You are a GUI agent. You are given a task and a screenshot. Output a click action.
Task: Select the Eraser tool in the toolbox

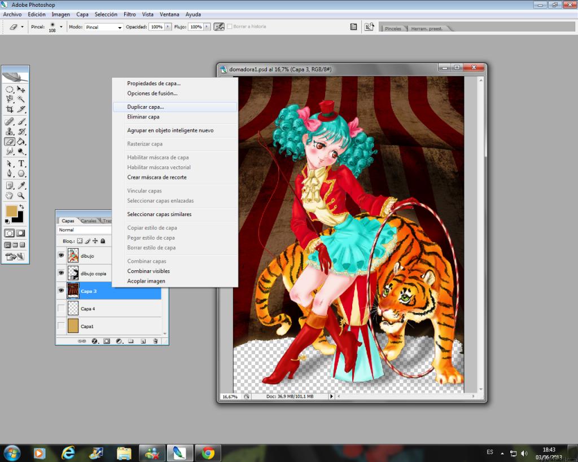click(x=10, y=142)
